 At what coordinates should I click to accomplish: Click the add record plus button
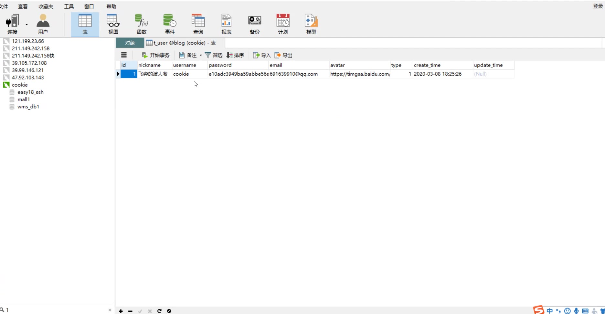[121, 311]
